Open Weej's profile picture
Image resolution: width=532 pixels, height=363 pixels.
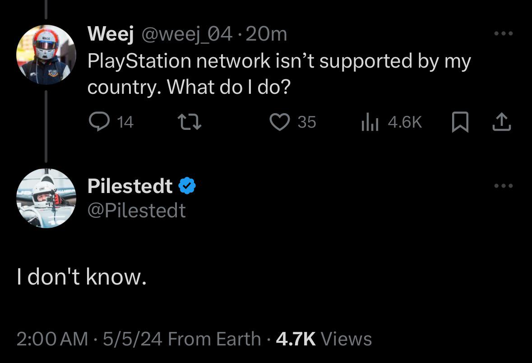coord(46,55)
